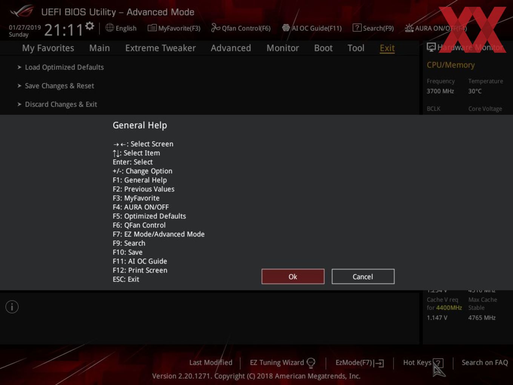Viewport: 513px width, 385px height.
Task: Click the ROG logo icon
Action: click(x=22, y=11)
